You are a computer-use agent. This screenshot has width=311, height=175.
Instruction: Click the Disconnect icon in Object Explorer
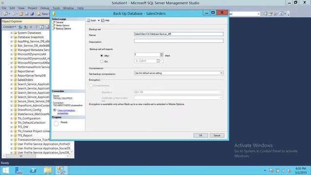(26, 27)
